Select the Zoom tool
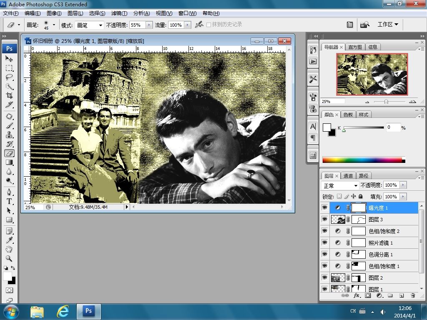 click(x=9, y=258)
